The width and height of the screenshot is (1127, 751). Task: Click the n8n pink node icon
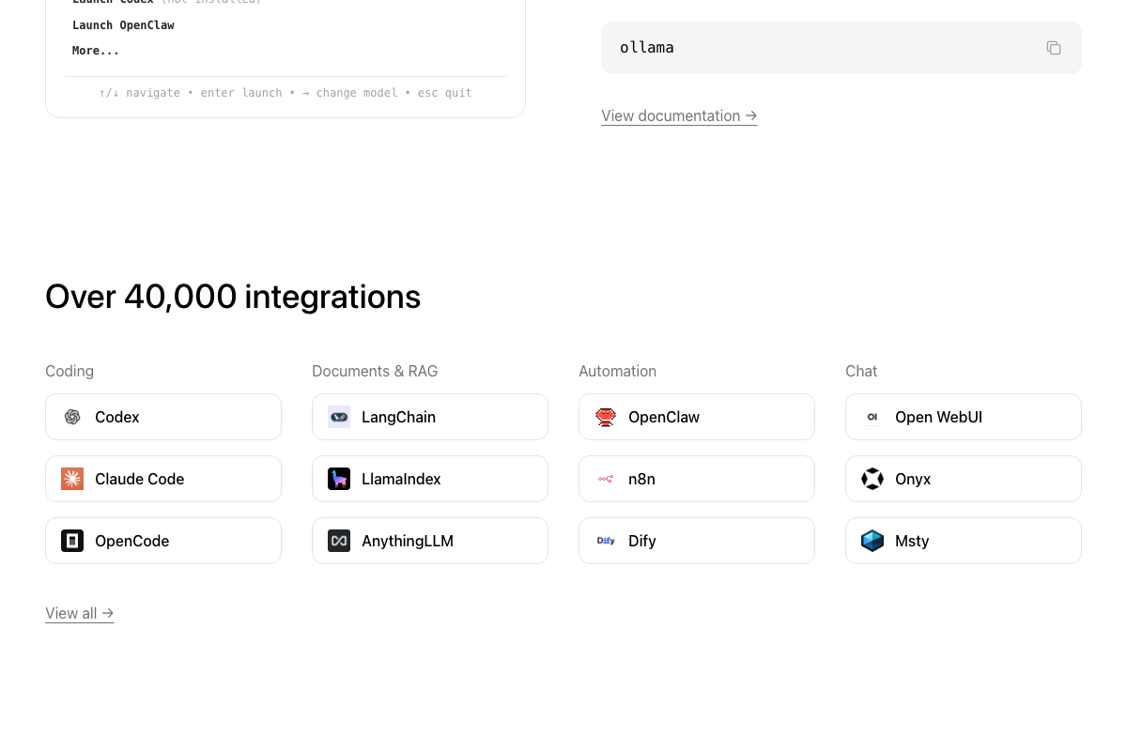[606, 479]
